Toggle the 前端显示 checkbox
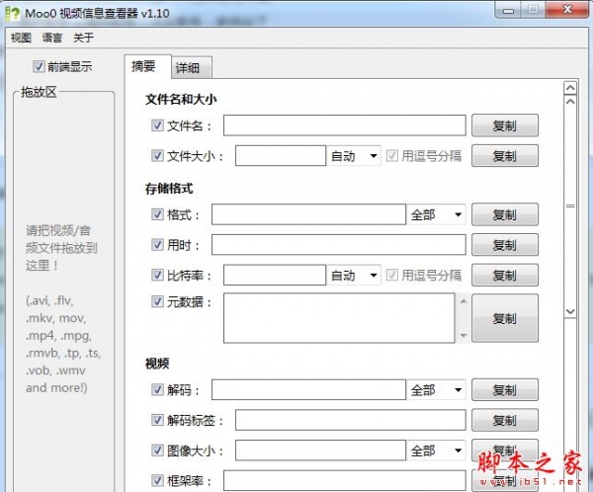Image resolution: width=593 pixels, height=492 pixels. coord(39,66)
